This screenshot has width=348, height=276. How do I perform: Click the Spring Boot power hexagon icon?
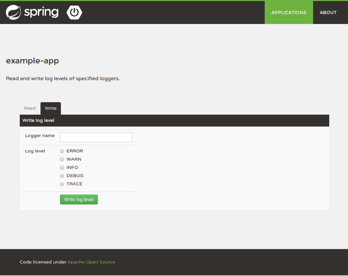coord(74,12)
